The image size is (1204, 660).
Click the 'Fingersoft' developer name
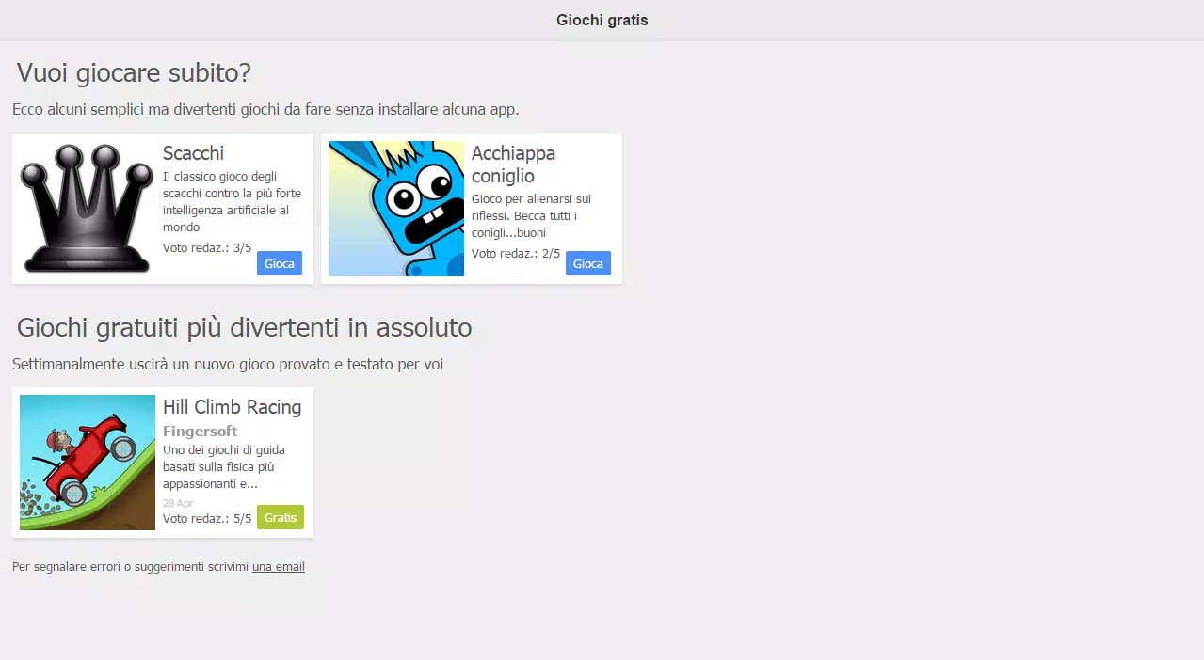201,432
